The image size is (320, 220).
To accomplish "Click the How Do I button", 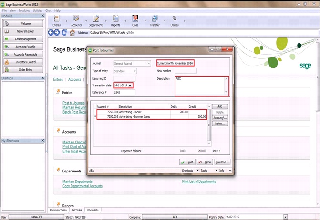I will [x=222, y=162].
